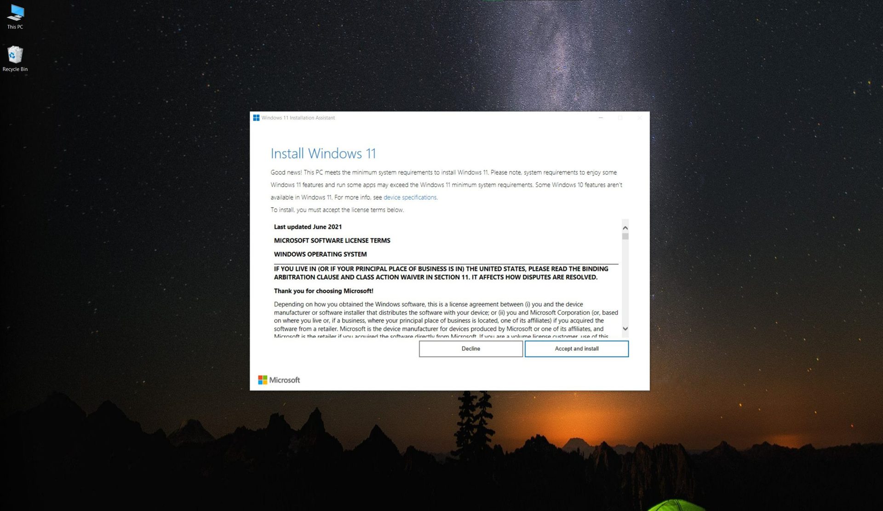Click the device specifications hyperlink
Viewport: 883px width, 511px height.
click(x=410, y=197)
